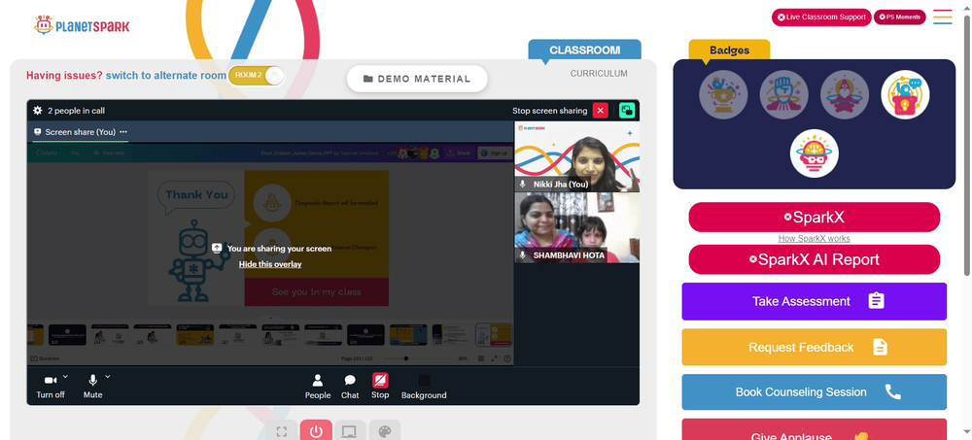Image resolution: width=972 pixels, height=440 pixels.
Task: Open Background effects option
Action: pyautogui.click(x=424, y=386)
